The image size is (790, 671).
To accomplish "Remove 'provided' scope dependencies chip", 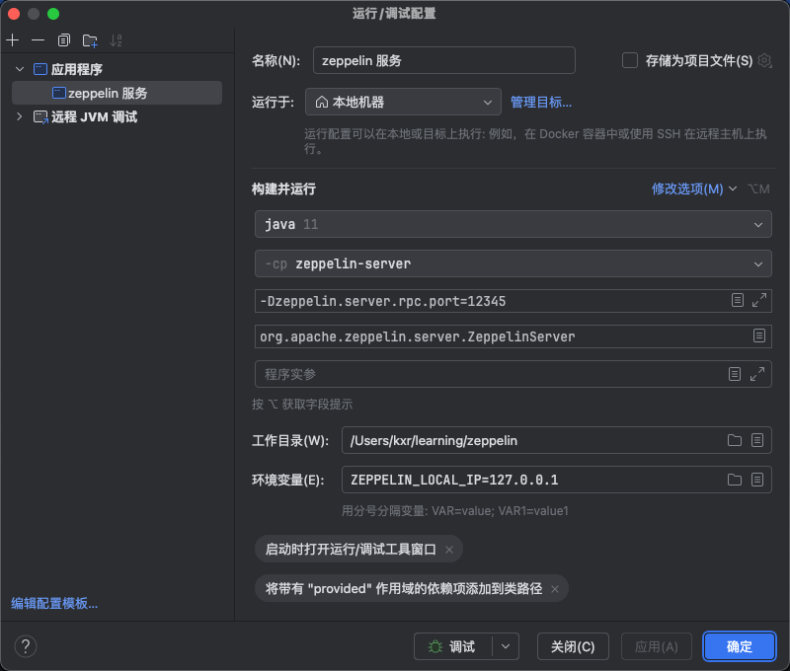I will (x=555, y=589).
